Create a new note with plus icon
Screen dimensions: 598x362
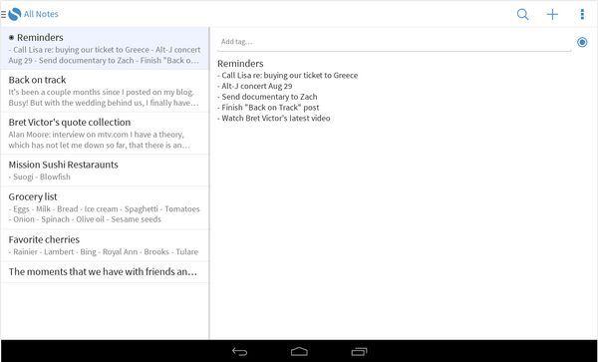click(552, 15)
